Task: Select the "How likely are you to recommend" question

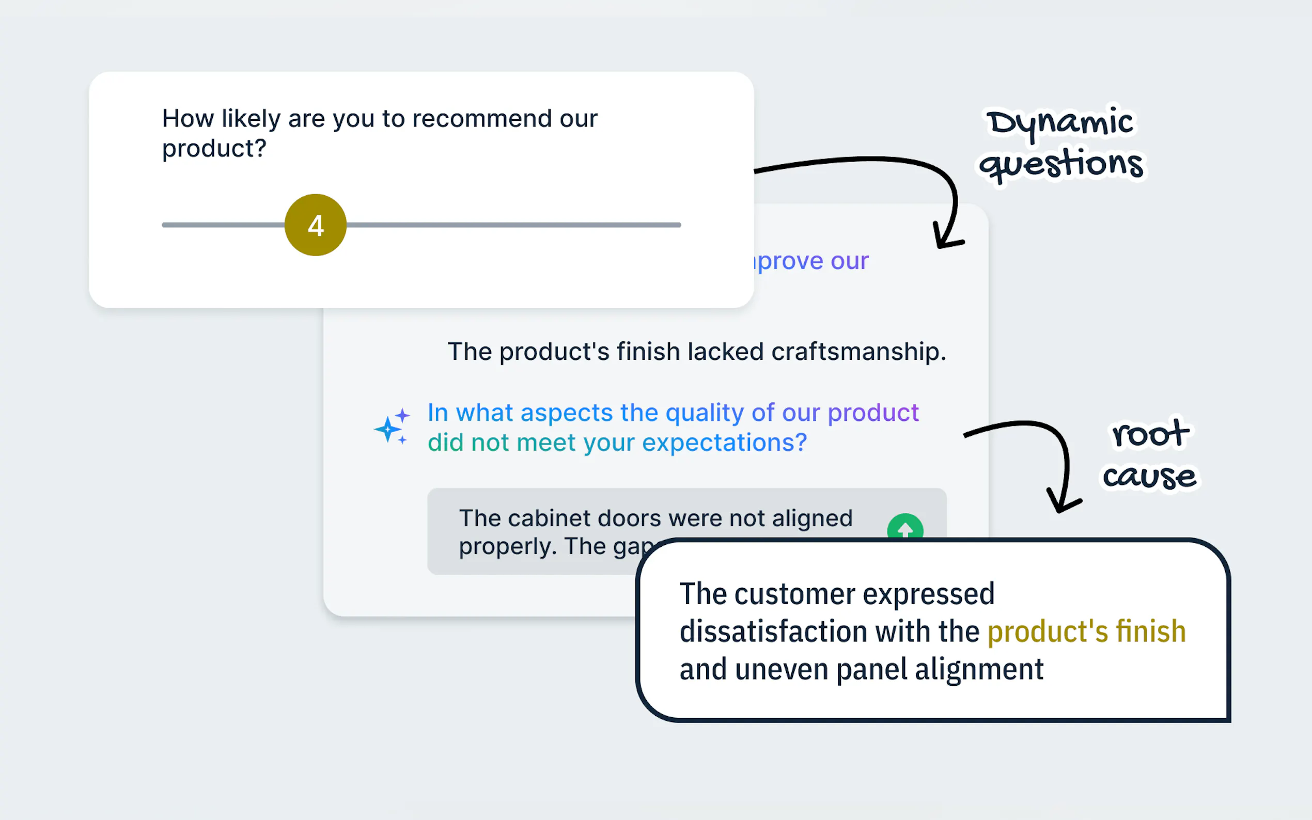Action: (x=380, y=119)
